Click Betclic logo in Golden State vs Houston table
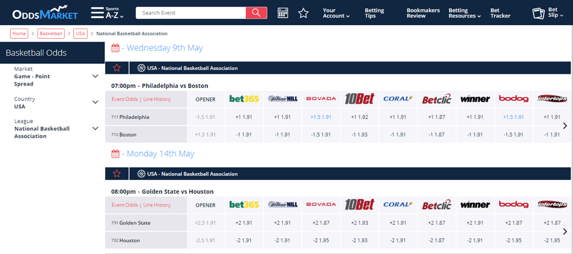This screenshot has width=573, height=254. [437, 205]
